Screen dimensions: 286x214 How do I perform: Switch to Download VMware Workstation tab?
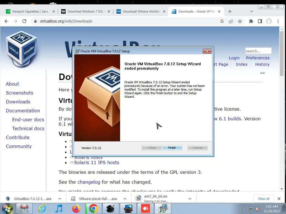tap(141, 11)
